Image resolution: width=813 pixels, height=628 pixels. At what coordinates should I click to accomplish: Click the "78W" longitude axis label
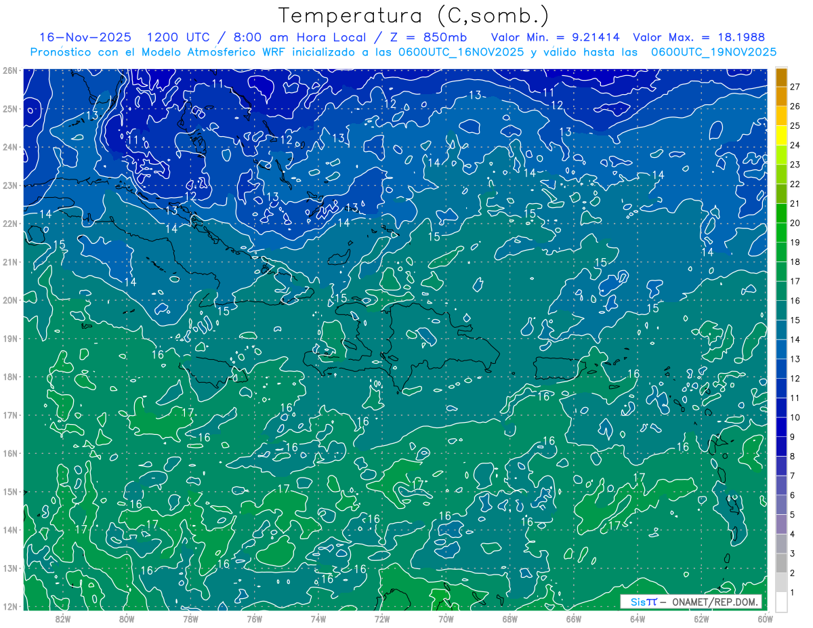[190, 619]
